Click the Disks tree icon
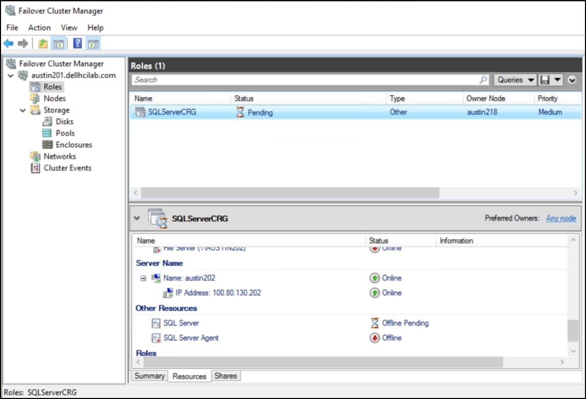Image resolution: width=586 pixels, height=399 pixels. tap(47, 122)
